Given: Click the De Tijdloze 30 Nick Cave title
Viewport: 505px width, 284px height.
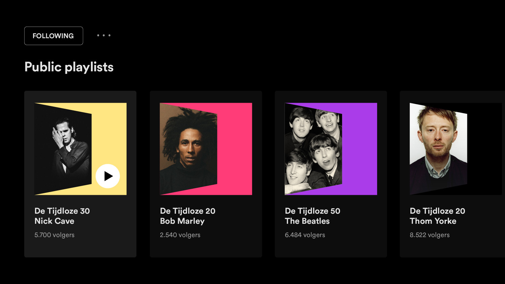Looking at the screenshot, I should (62, 216).
